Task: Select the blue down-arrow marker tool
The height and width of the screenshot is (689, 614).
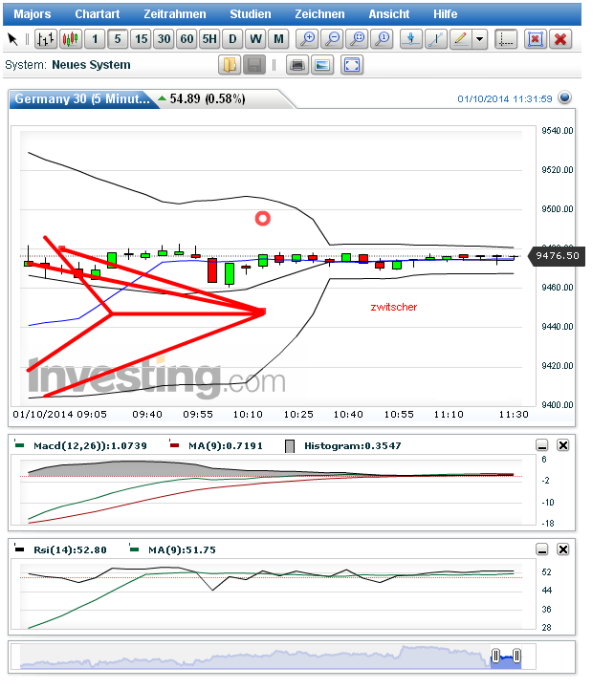Action: [x=411, y=39]
